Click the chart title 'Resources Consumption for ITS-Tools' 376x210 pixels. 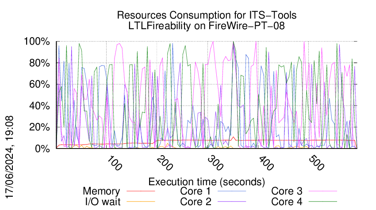click(207, 15)
